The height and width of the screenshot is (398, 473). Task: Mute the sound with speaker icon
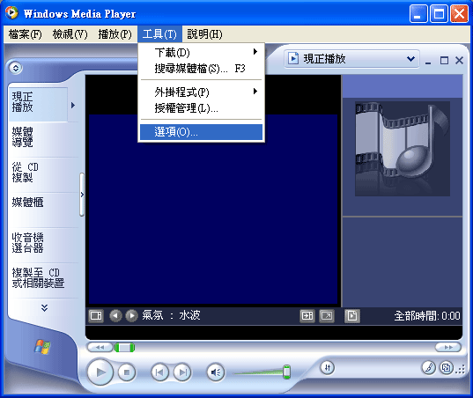(x=216, y=372)
